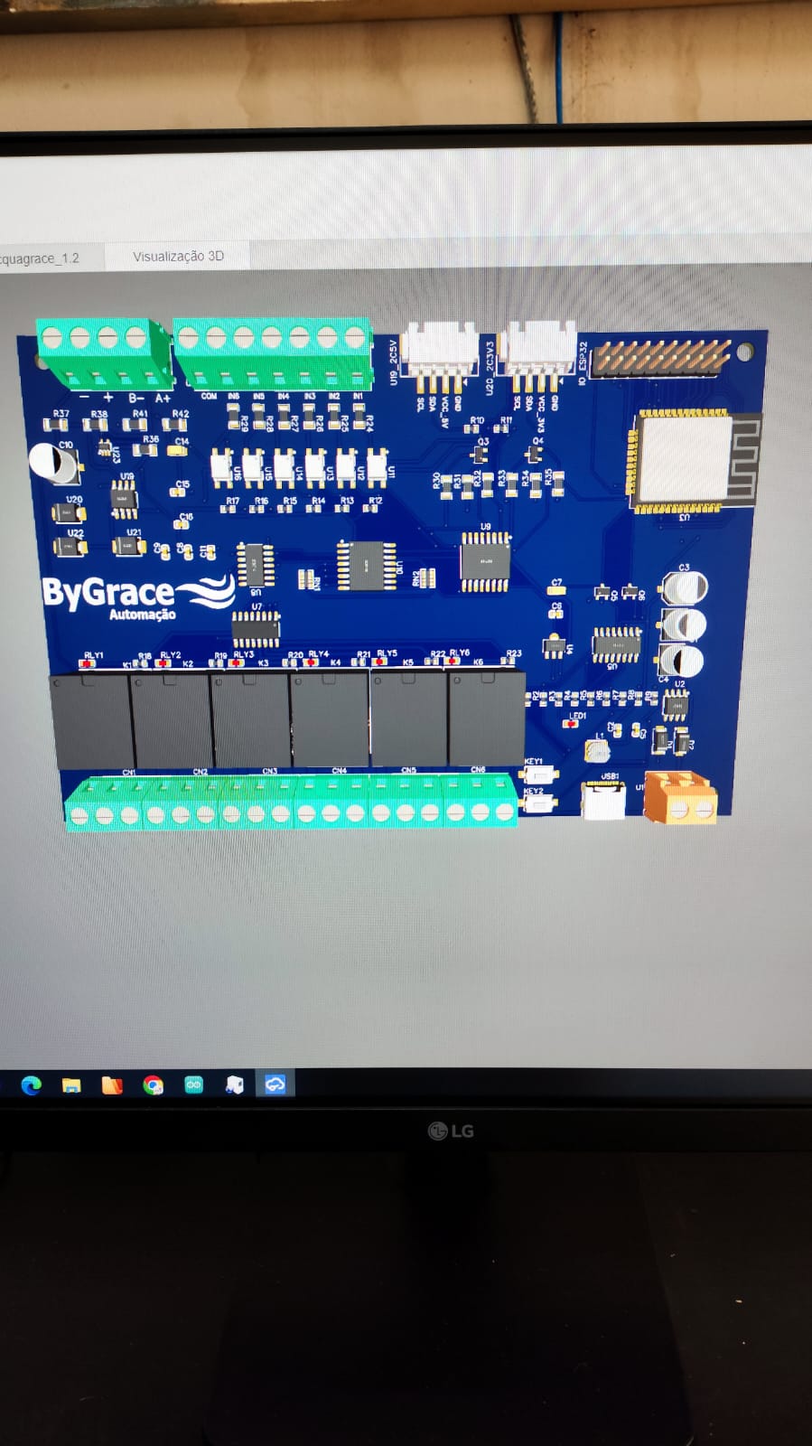The height and width of the screenshot is (1446, 812).
Task: Launch Google Chrome from the taskbar
Action: click(x=153, y=1084)
